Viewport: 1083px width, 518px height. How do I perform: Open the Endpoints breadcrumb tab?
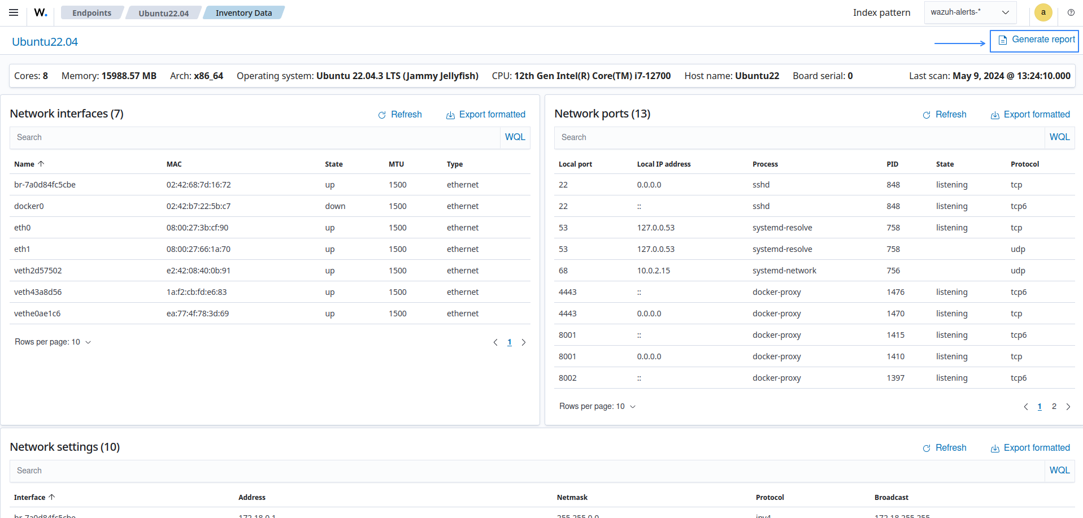92,13
